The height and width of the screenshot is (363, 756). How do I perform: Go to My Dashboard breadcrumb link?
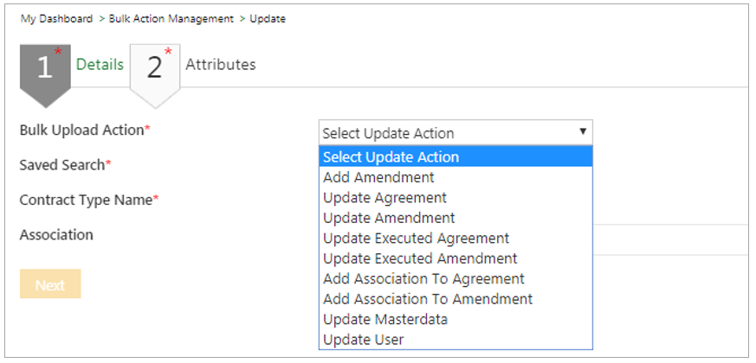point(57,19)
